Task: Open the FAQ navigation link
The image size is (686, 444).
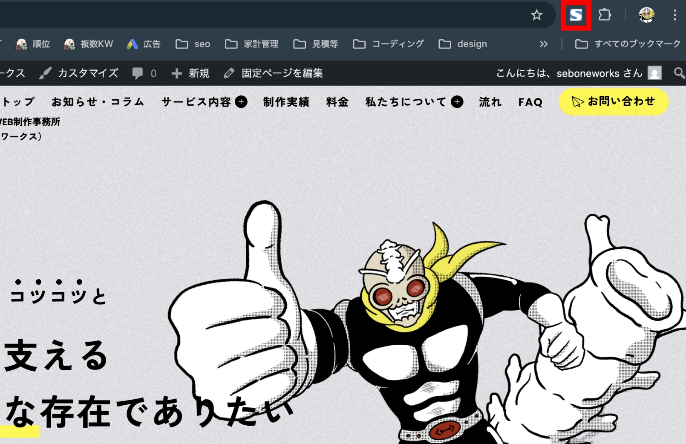Action: click(530, 102)
